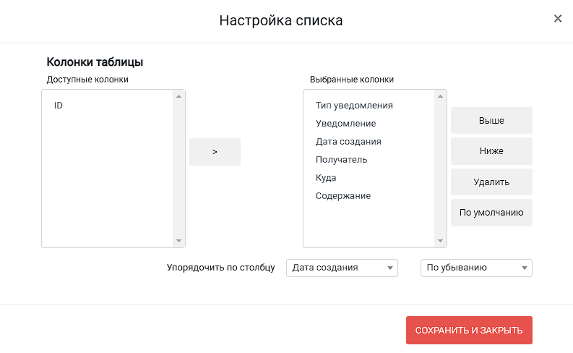
Task: Click available columns scrollbar down arrow
Action: pos(178,241)
